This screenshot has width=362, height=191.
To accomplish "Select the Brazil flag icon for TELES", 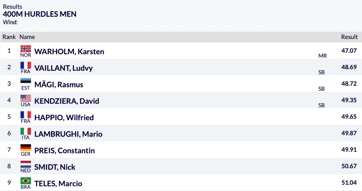I will tap(26, 181).
